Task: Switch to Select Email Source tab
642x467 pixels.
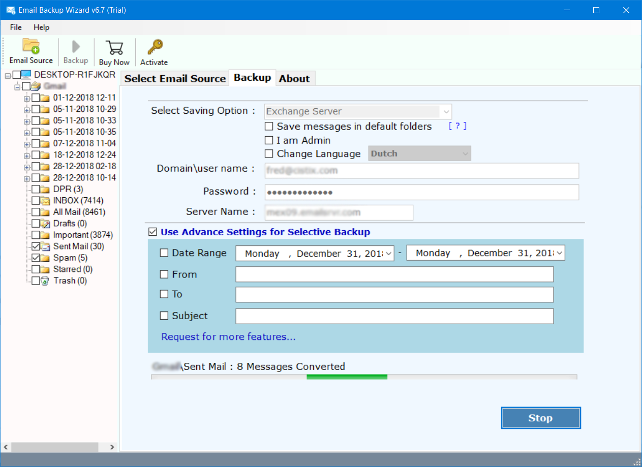Action: click(x=175, y=78)
